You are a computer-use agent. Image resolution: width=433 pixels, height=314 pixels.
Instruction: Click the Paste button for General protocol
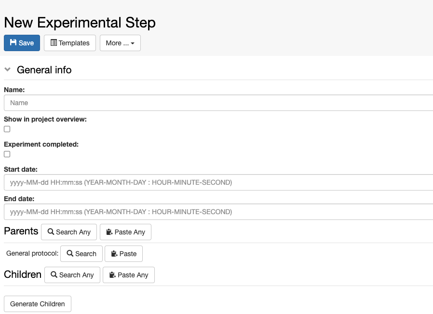[124, 254]
